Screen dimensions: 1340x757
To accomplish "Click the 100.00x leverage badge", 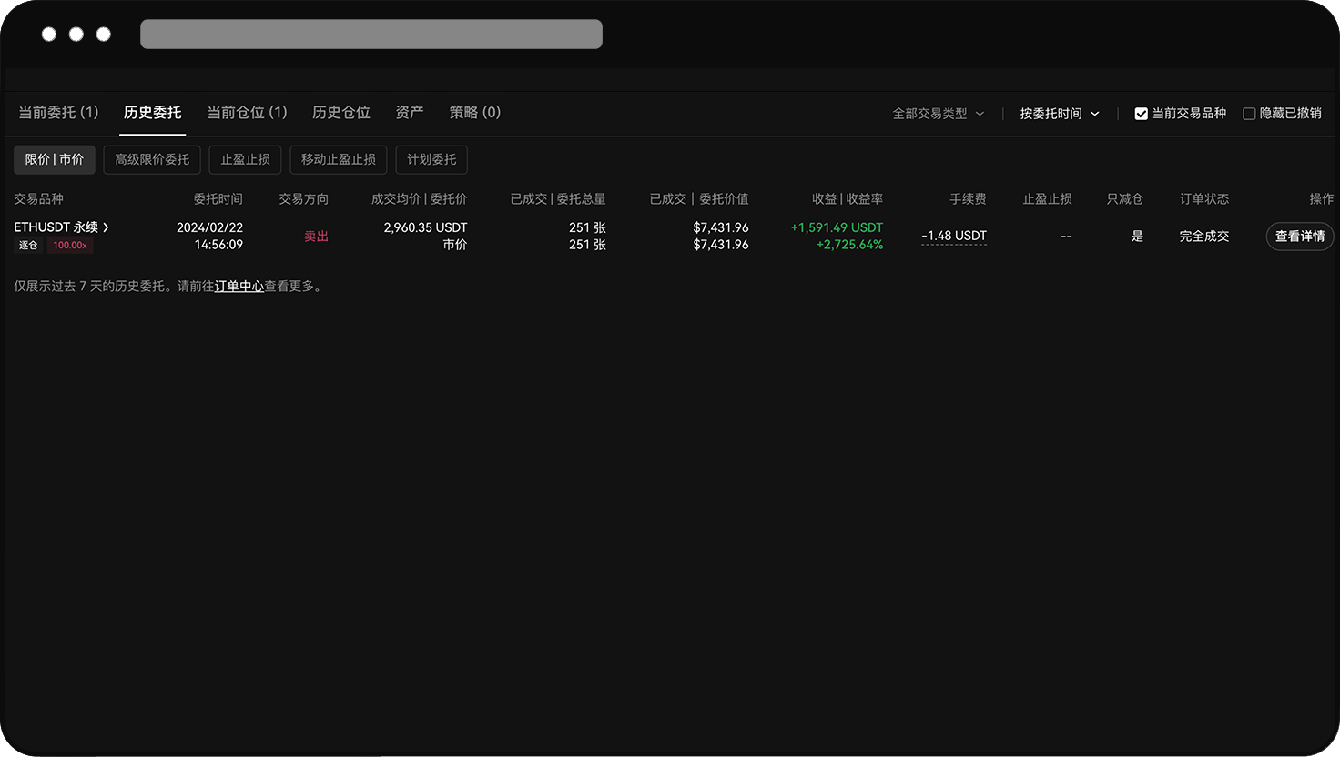I will point(69,245).
